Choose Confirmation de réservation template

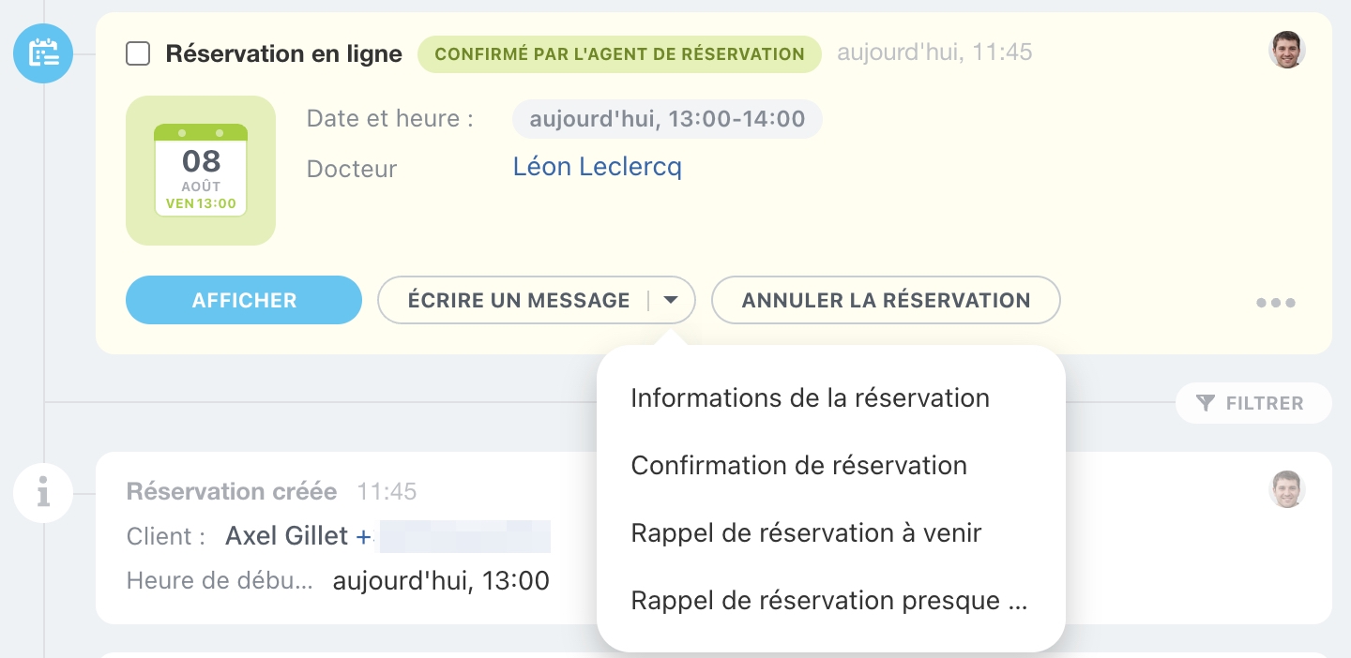pos(798,466)
